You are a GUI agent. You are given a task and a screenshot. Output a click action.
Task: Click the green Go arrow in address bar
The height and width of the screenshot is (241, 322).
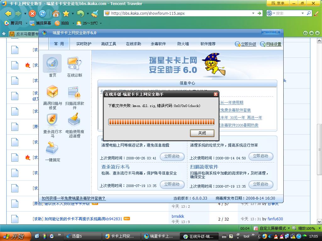(259, 13)
